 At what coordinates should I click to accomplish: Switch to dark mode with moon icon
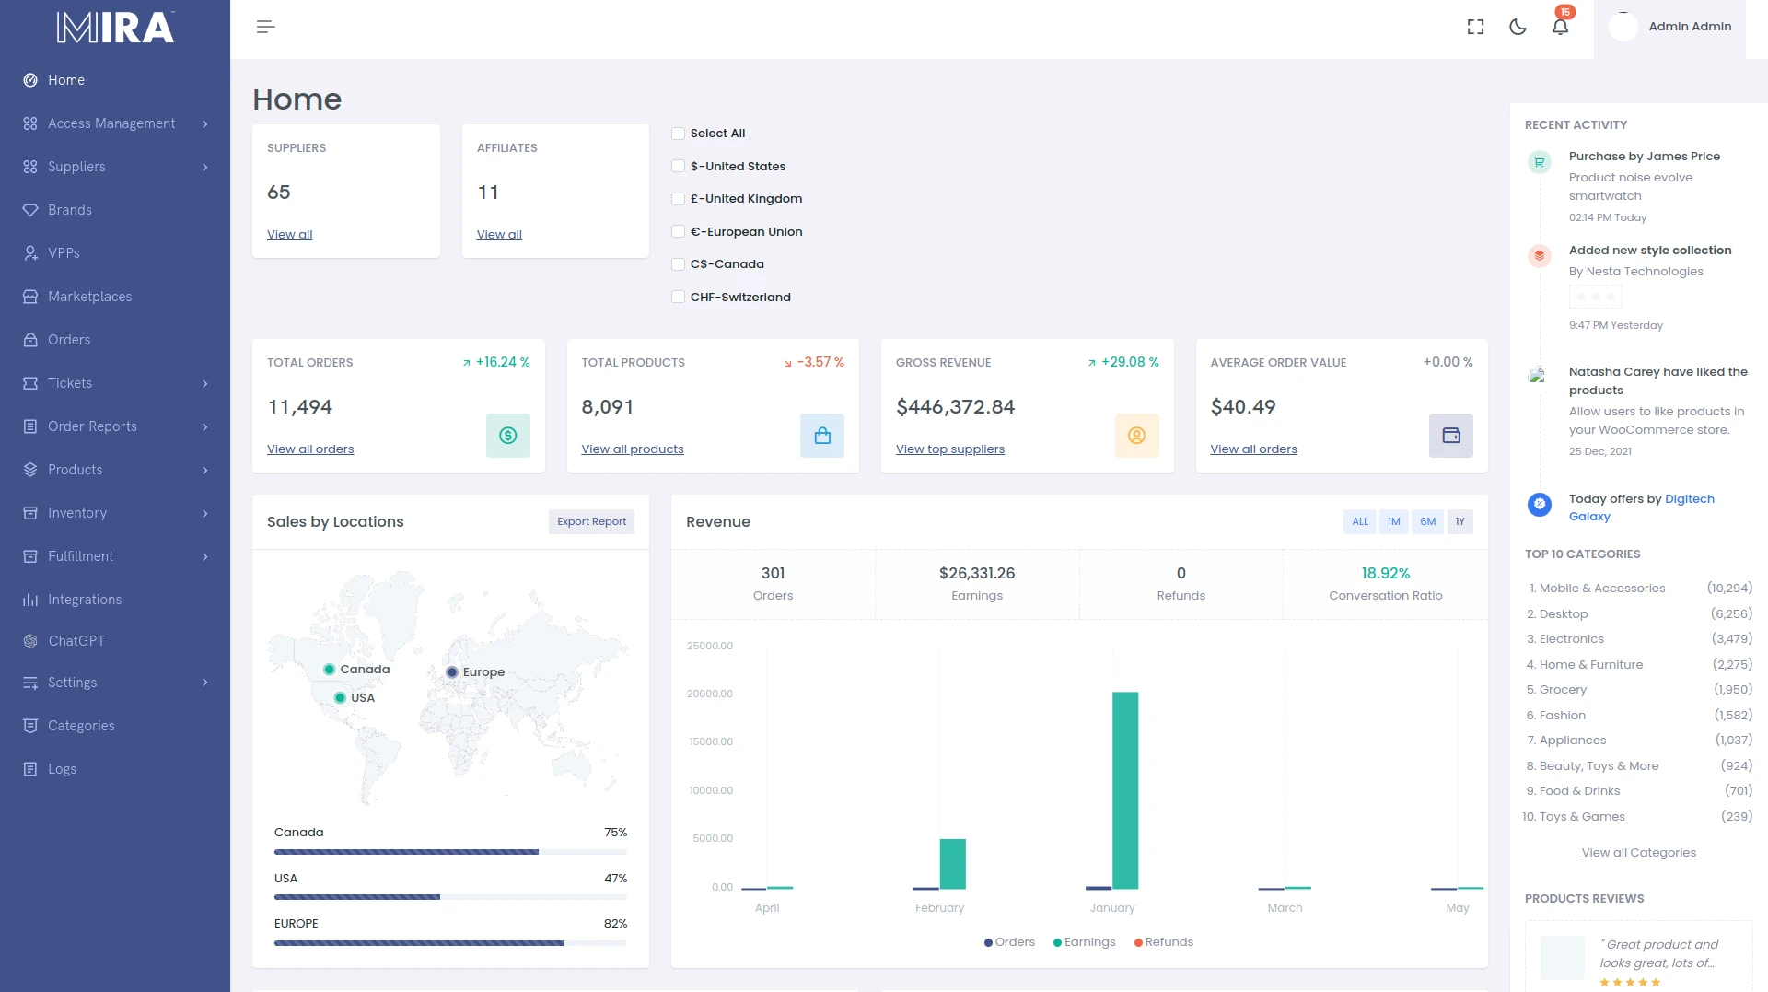[x=1518, y=27]
